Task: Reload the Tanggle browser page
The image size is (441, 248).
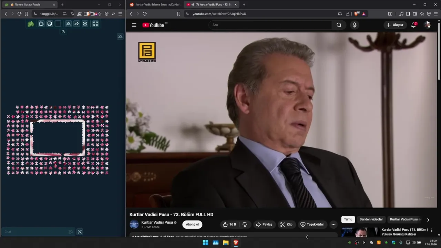Action: (19, 14)
